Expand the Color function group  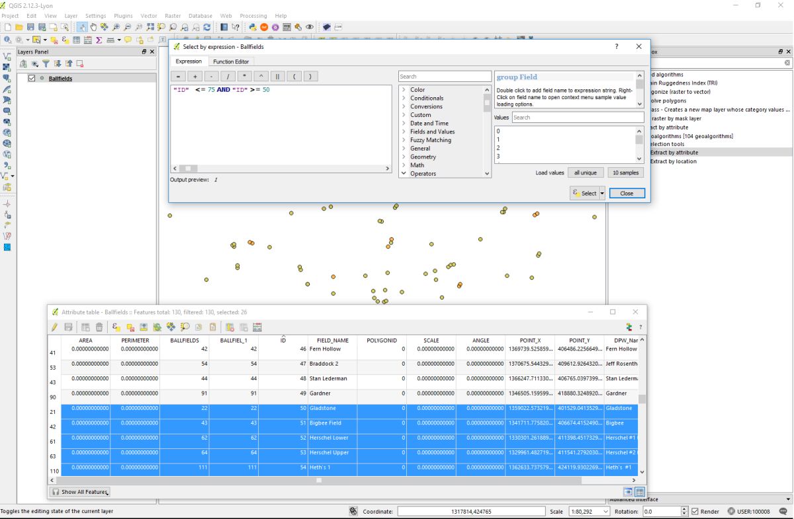coord(404,90)
